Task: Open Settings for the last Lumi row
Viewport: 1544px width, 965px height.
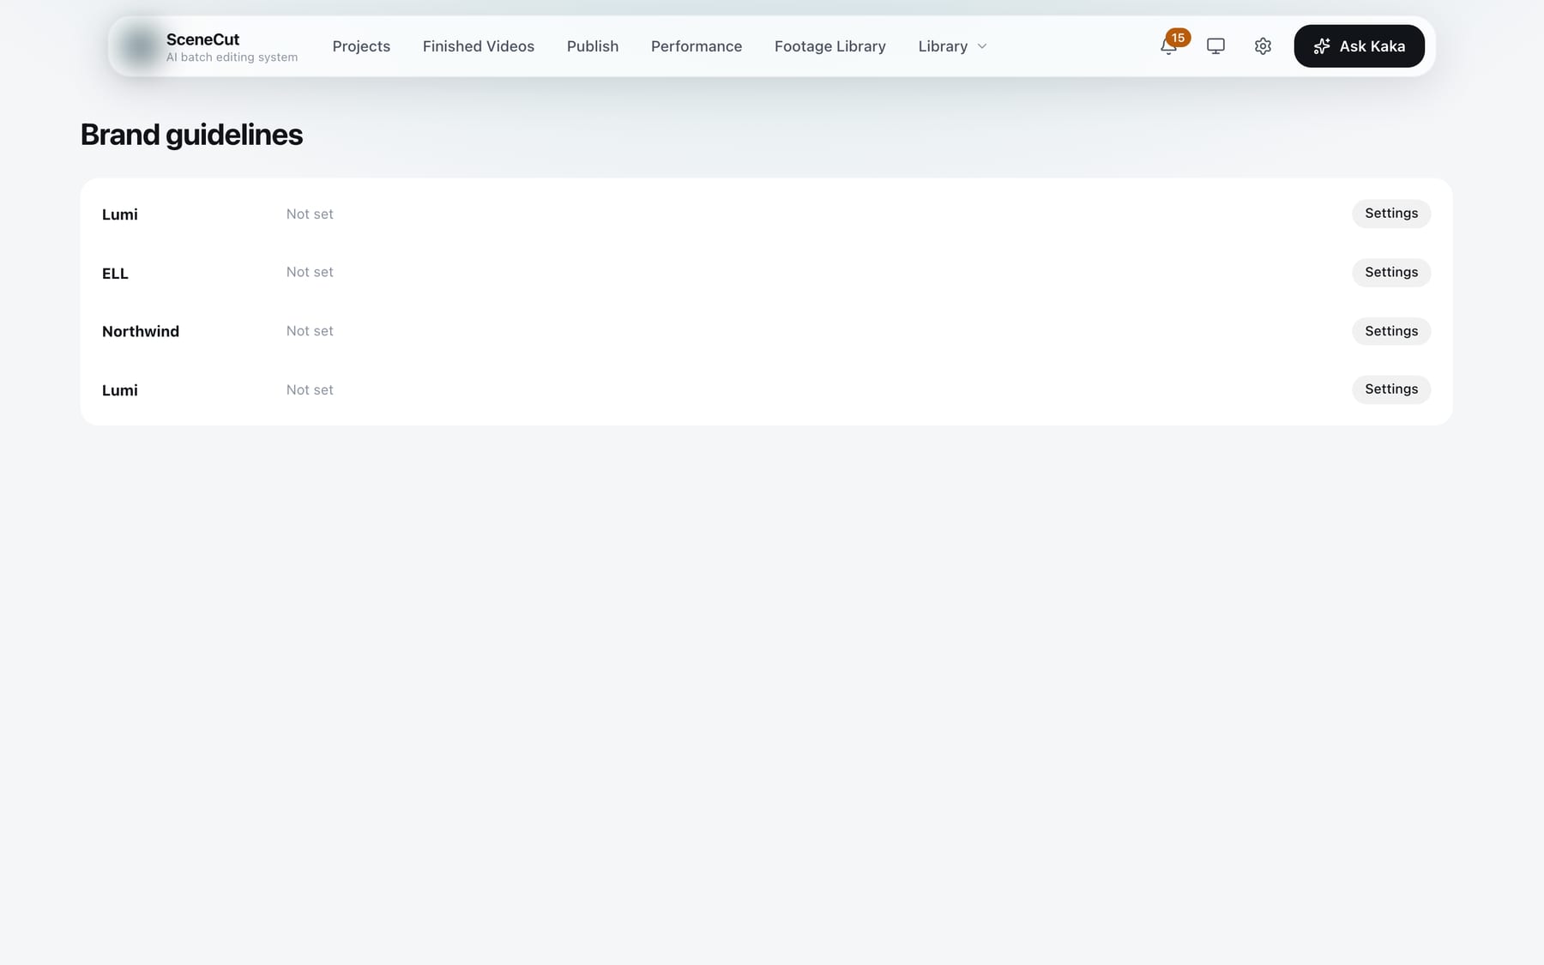Action: point(1391,389)
